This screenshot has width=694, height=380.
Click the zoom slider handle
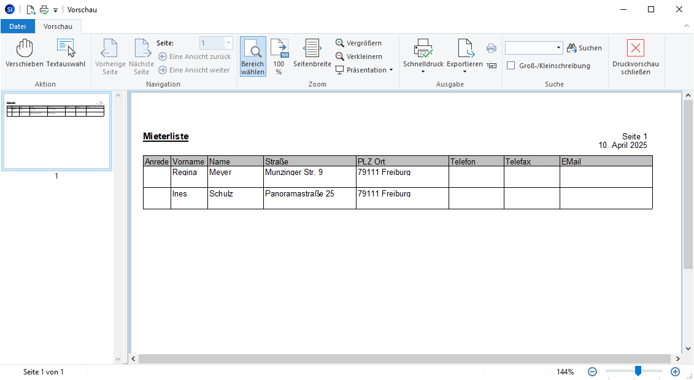pos(638,371)
